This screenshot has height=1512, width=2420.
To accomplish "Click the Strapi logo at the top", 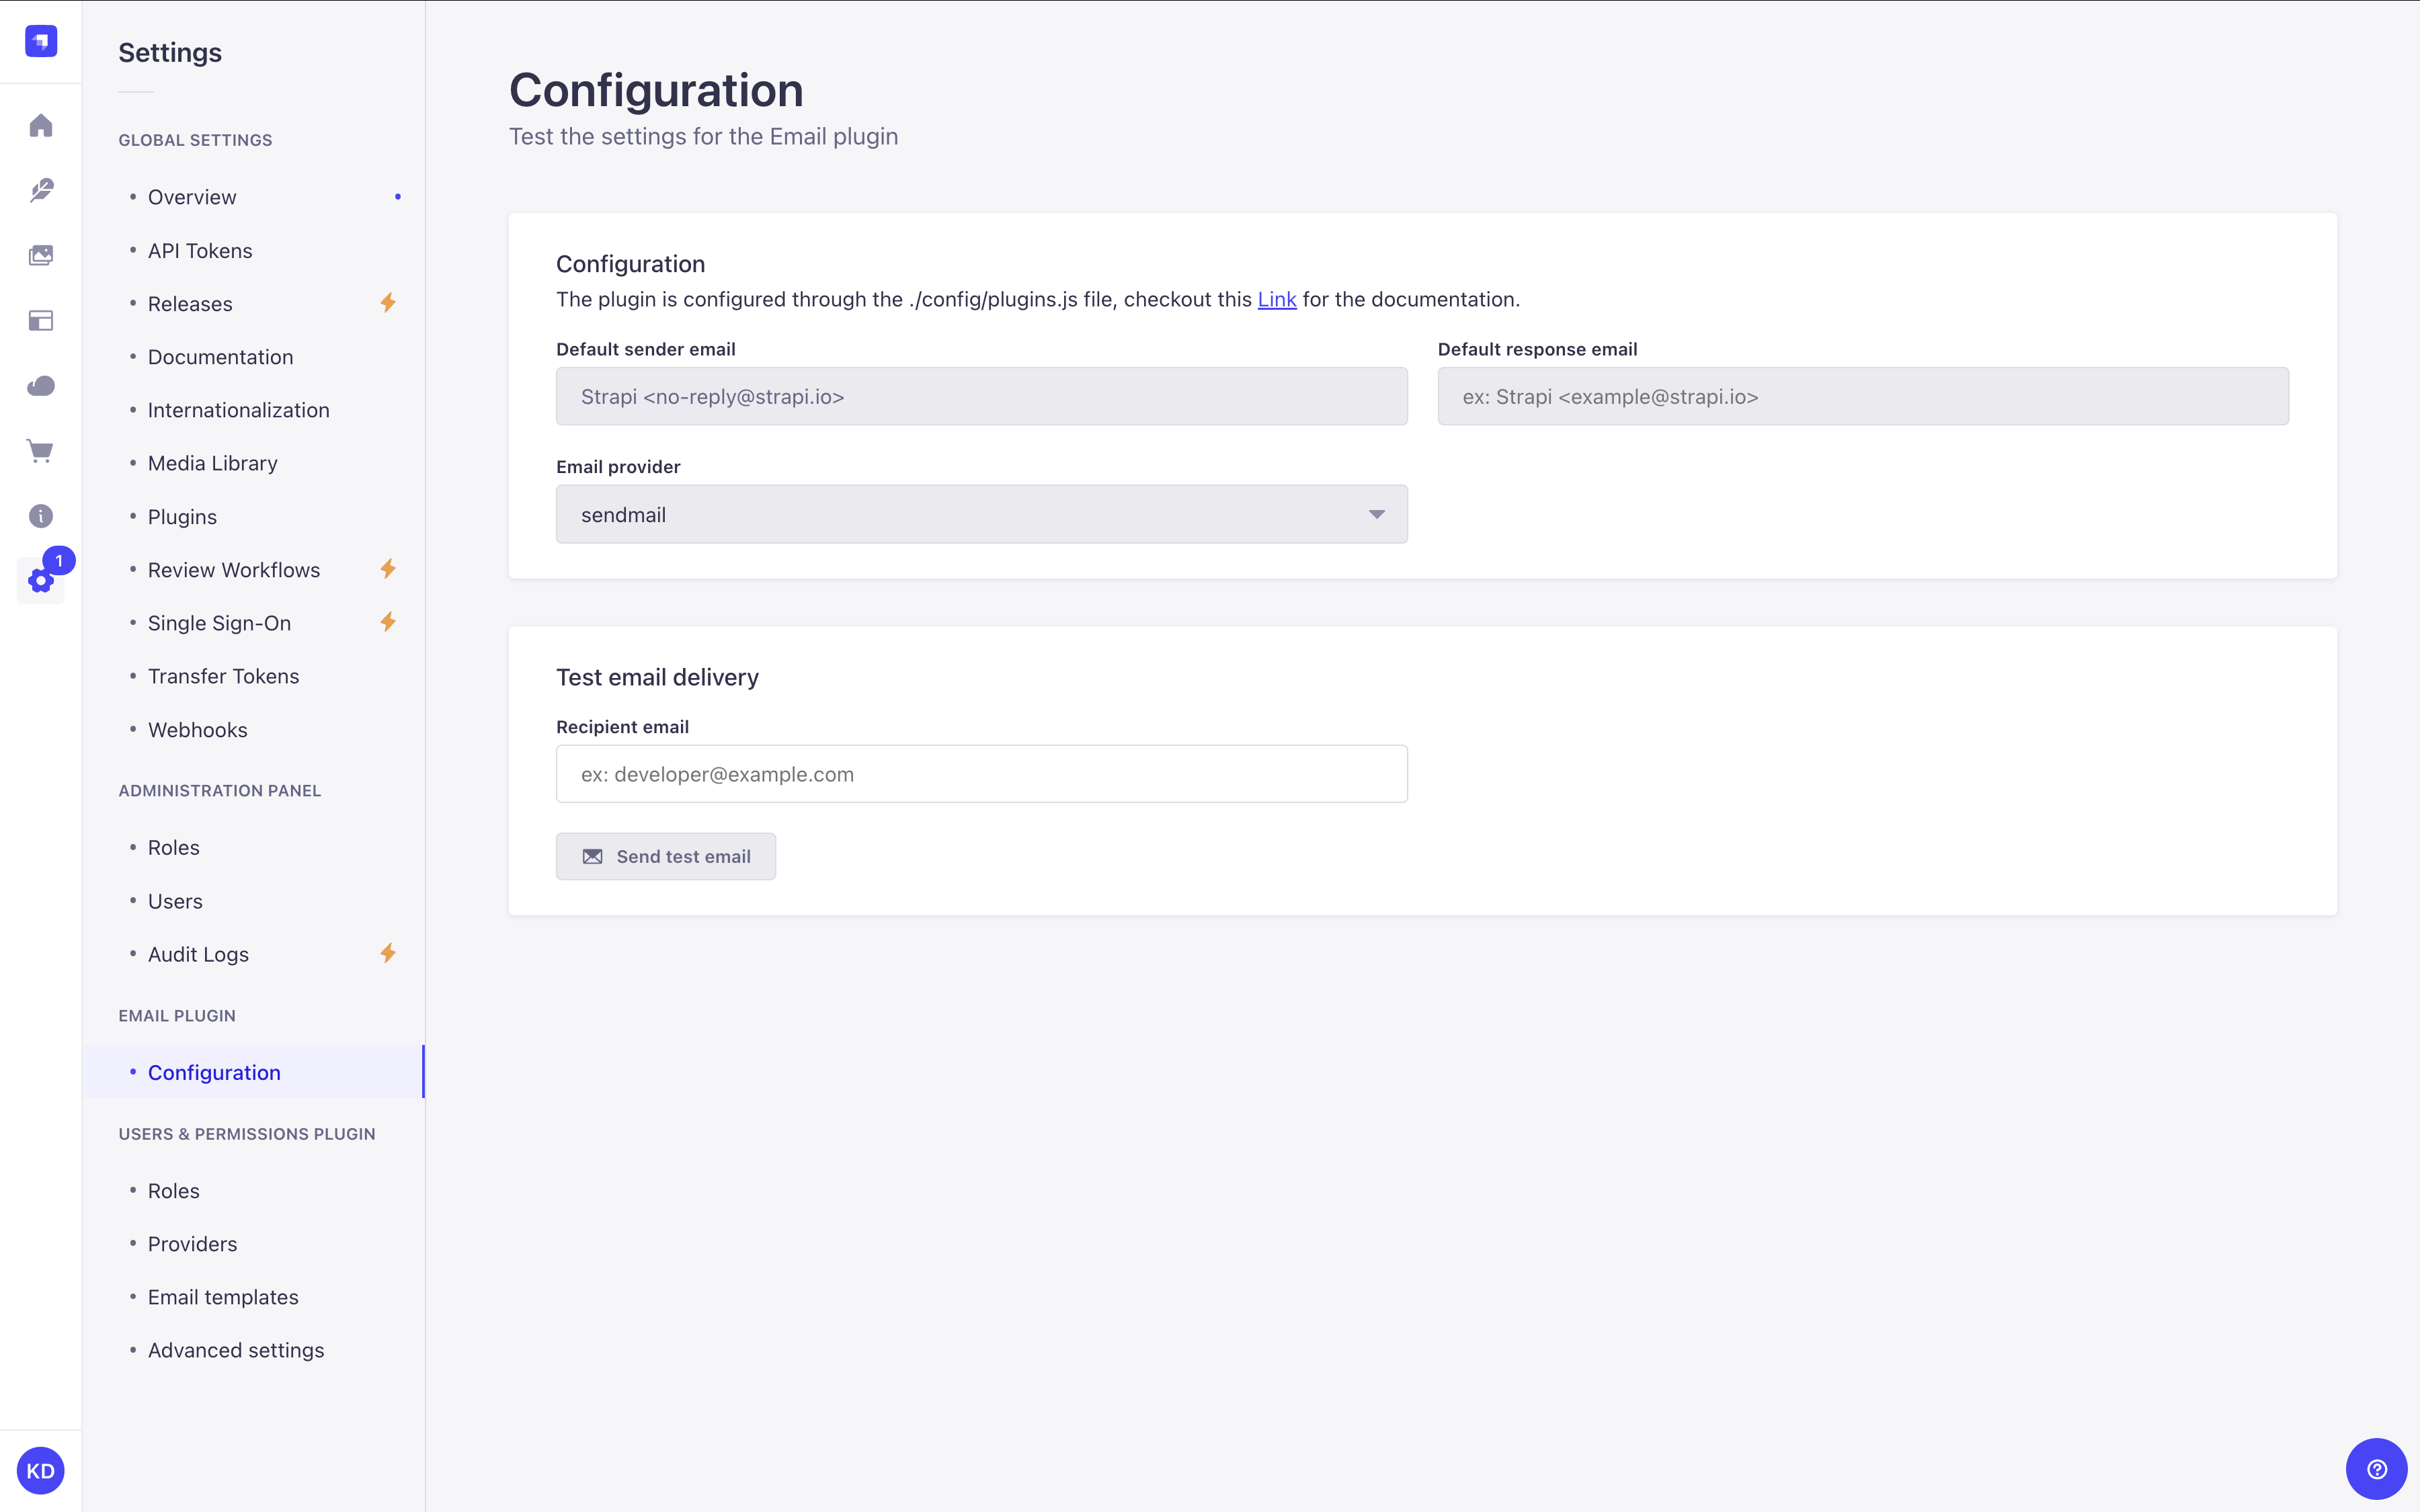I will pyautogui.click(x=40, y=41).
